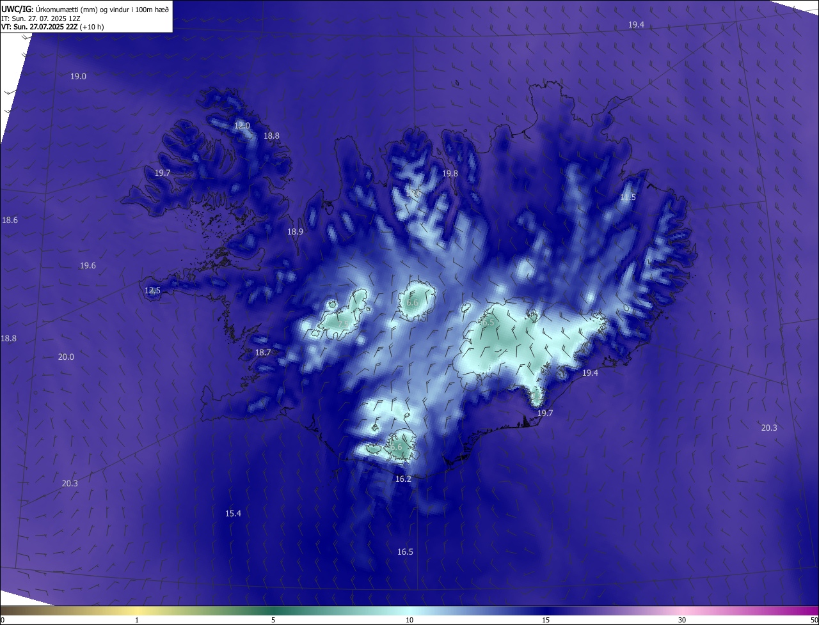
Task: Click the 15.4 value south of Iceland
Action: click(x=233, y=514)
